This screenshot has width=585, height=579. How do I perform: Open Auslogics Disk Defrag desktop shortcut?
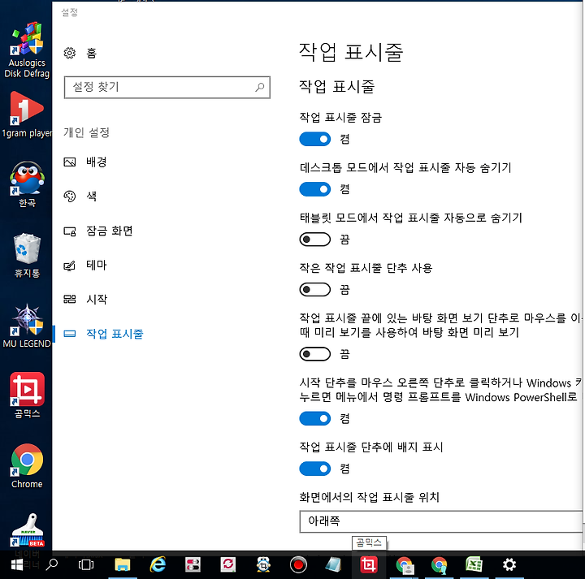coord(27,50)
